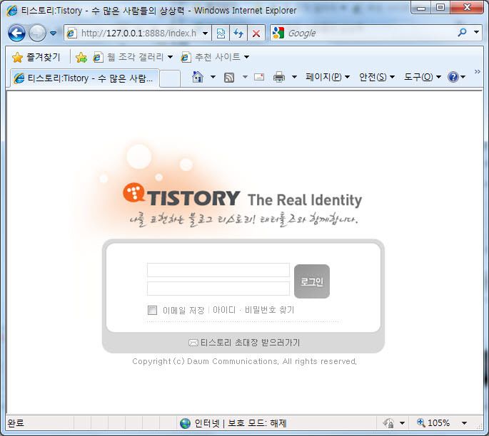
Task: Select the 티스토리:Tistory browser tab
Action: coord(84,78)
